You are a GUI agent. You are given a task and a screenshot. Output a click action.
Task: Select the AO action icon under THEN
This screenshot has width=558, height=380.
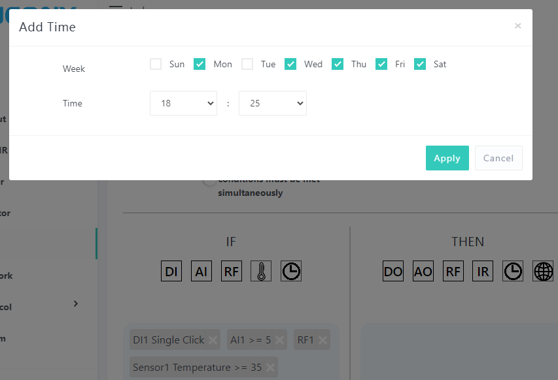[423, 272]
